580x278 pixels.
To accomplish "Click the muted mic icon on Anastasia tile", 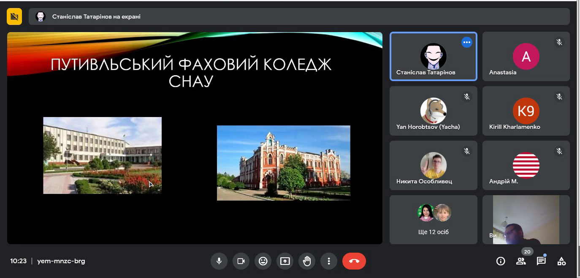I will 559,42.
